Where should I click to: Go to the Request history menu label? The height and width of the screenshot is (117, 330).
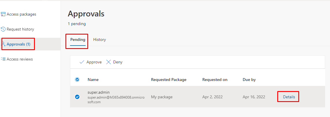(x=20, y=29)
